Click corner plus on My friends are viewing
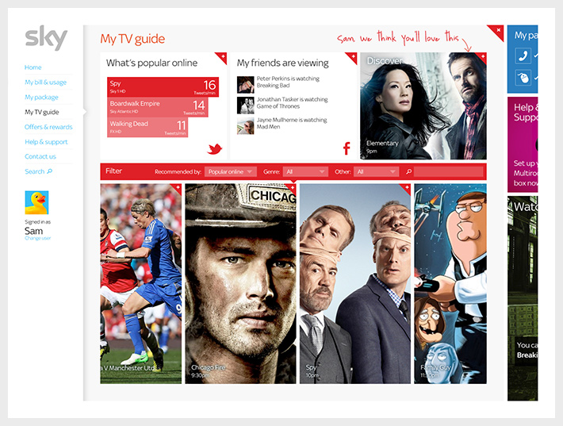The width and height of the screenshot is (563, 426). 353,57
